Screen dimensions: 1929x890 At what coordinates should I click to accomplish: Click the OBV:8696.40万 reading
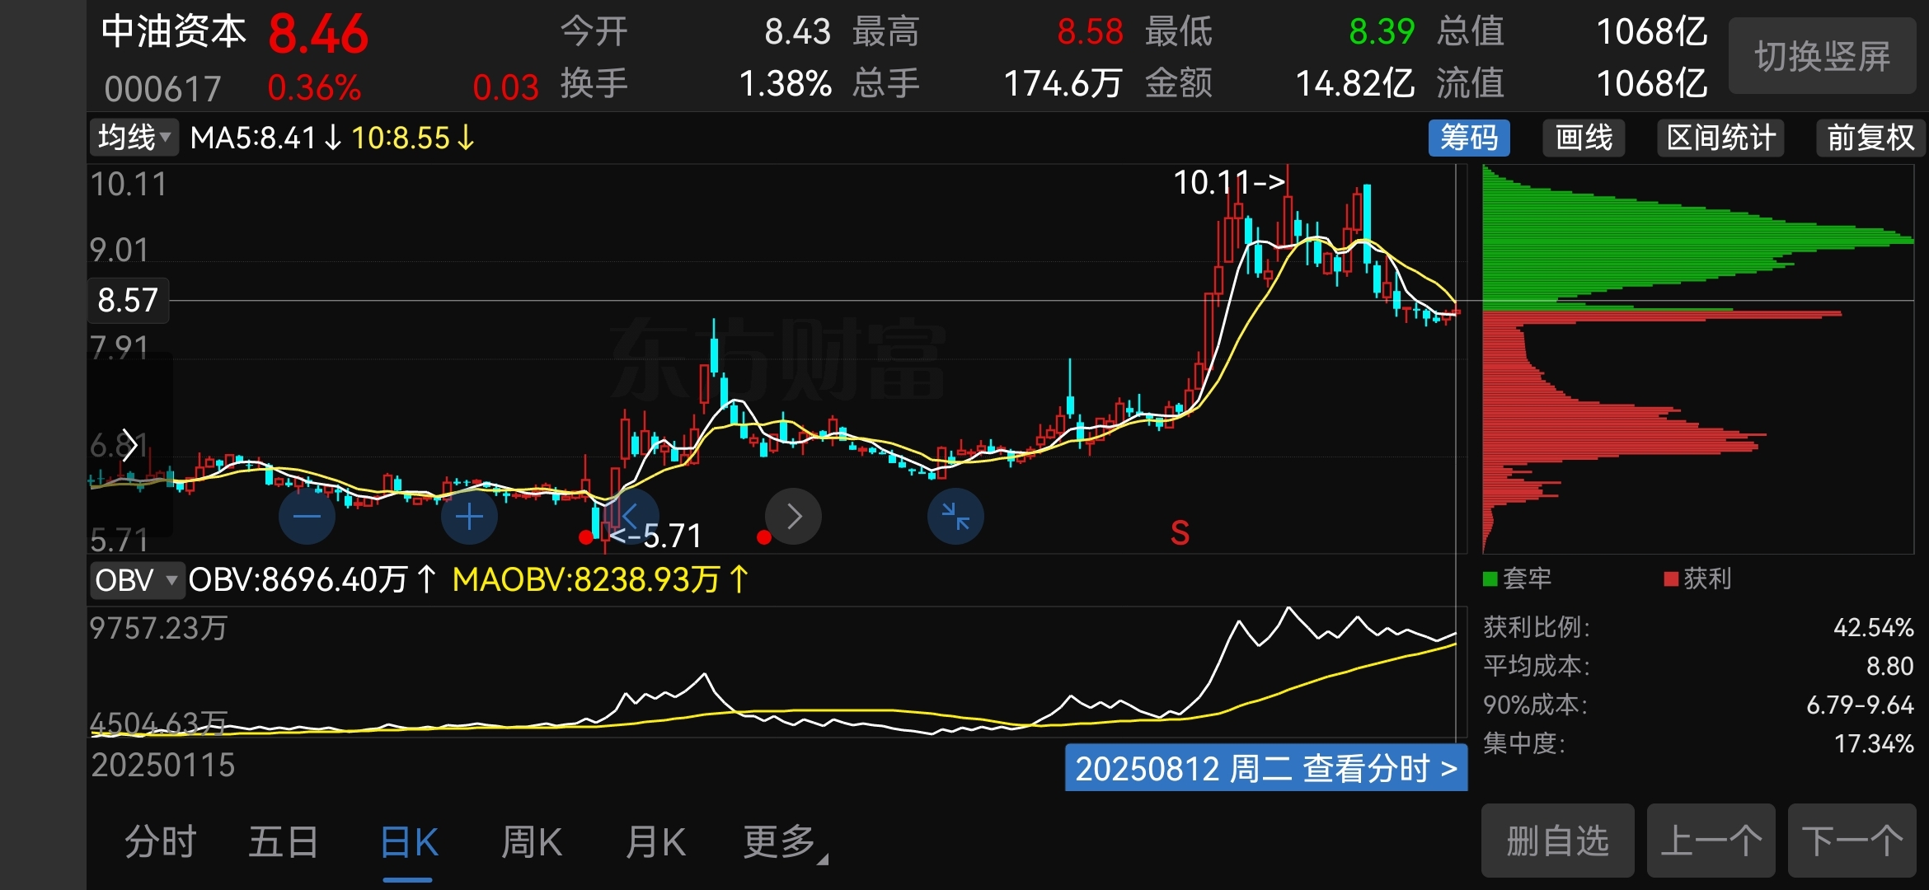312,580
